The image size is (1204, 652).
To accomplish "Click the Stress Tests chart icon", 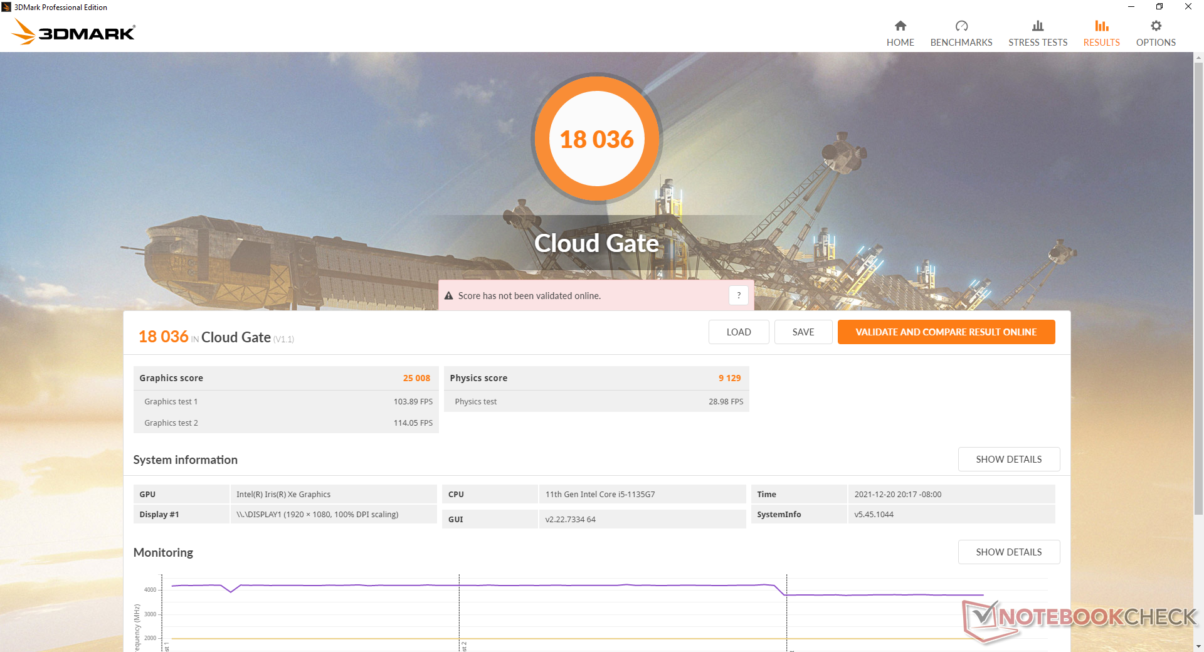I will click(x=1037, y=26).
